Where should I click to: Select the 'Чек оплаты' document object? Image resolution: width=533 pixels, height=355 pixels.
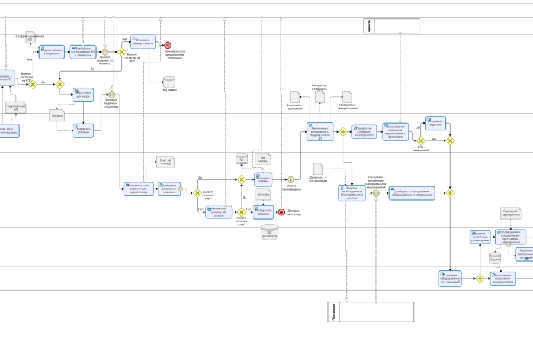pos(263,159)
